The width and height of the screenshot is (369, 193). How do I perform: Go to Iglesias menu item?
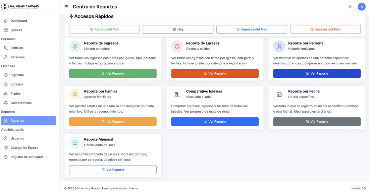point(29,30)
